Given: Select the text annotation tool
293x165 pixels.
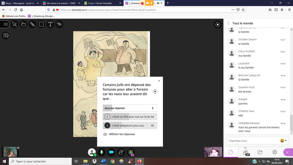Looking at the screenshot, I should 50,24.
